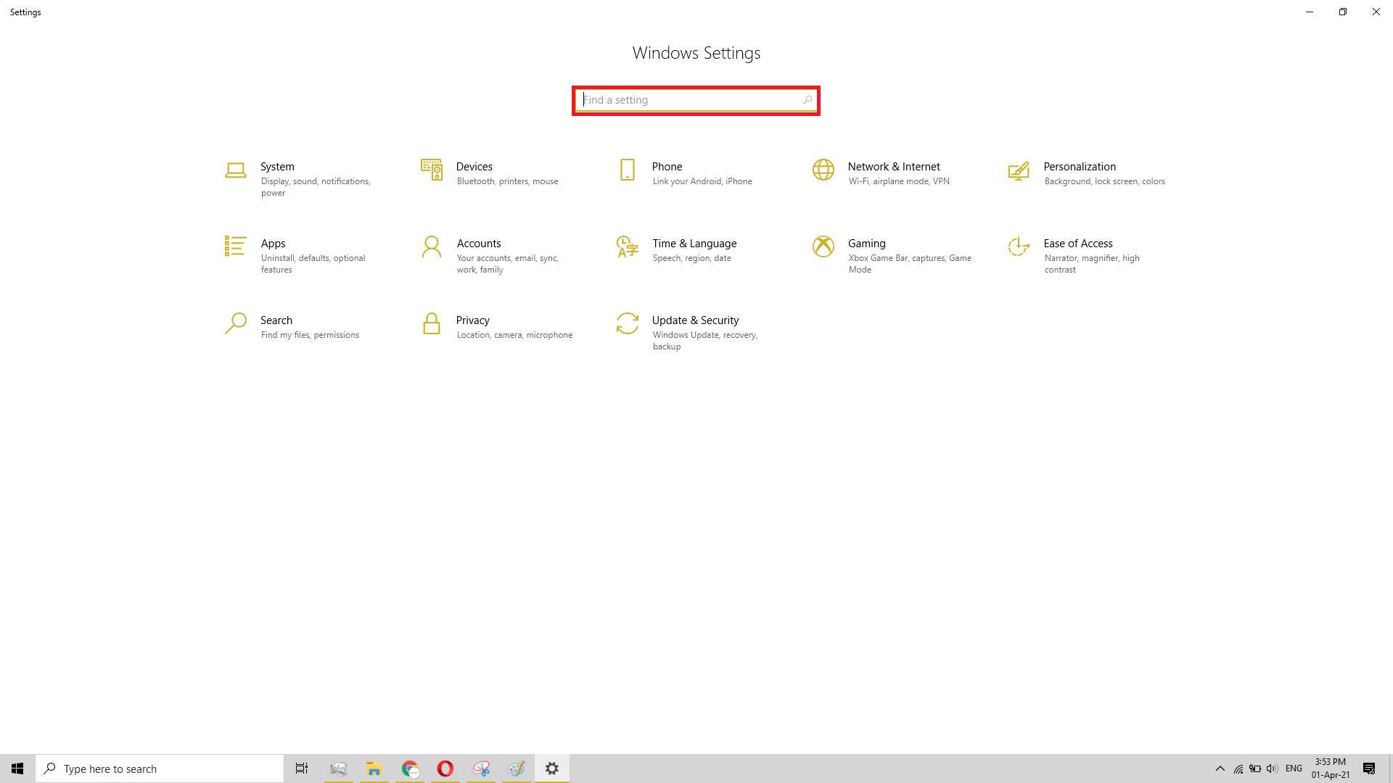This screenshot has height=783, width=1393.
Task: Open the ENG language indicator
Action: pyautogui.click(x=1294, y=768)
